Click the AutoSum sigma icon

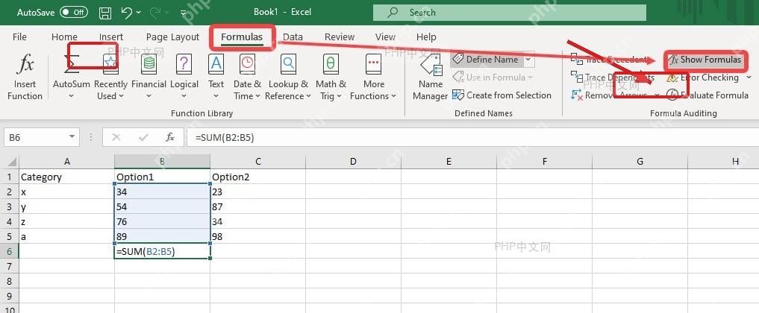(72, 64)
